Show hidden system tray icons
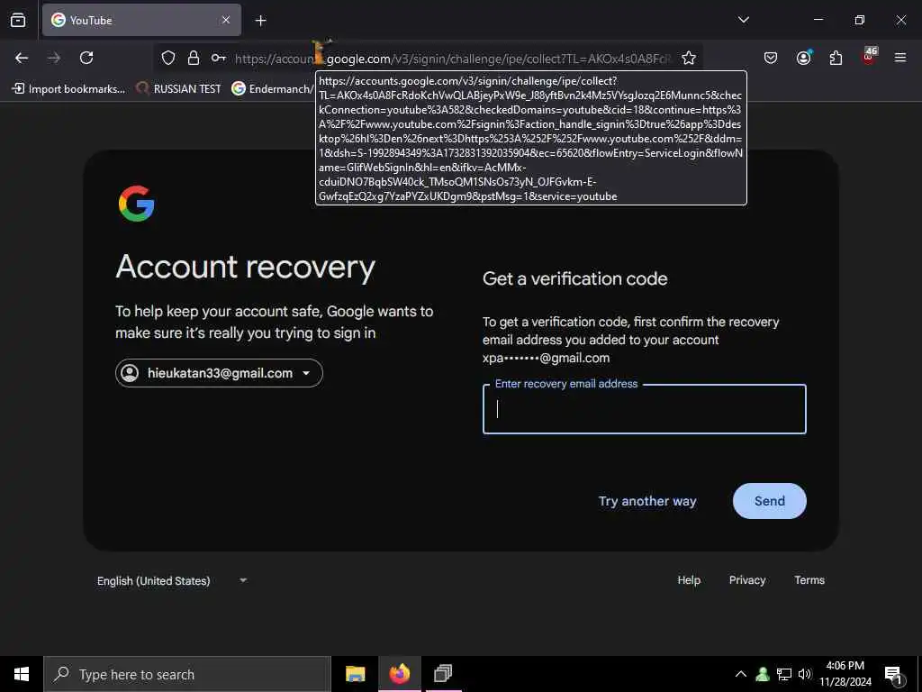This screenshot has height=692, width=922. [741, 674]
